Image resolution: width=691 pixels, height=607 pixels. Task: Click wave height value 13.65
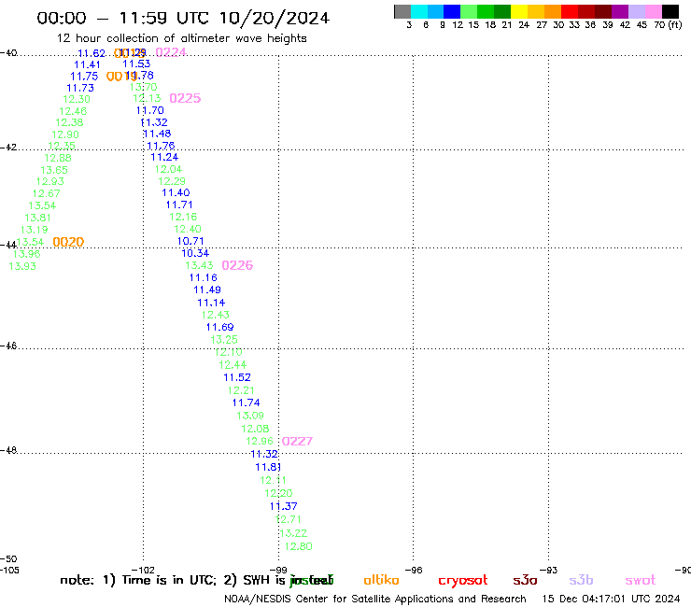[x=54, y=170]
